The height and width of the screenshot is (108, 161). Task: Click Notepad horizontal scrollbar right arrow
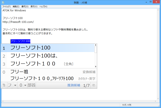(x=155, y=101)
